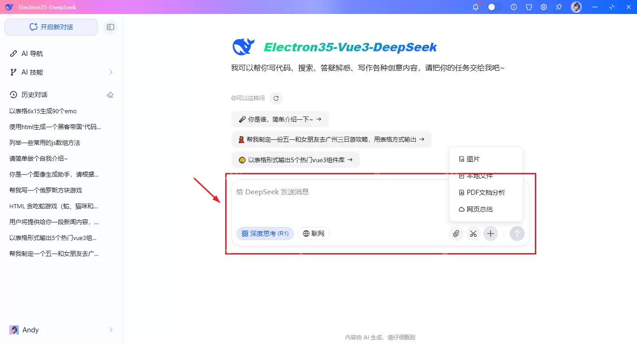The image size is (637, 344).
Task: Toggle 联网 web search mode
Action: tap(313, 233)
